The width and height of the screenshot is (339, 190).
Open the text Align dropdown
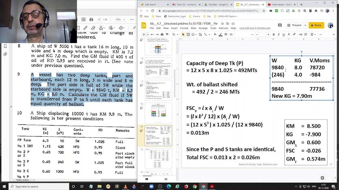coord(313,35)
